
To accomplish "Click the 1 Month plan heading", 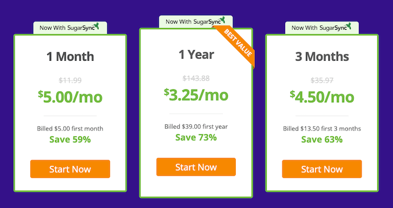I will click(70, 56).
